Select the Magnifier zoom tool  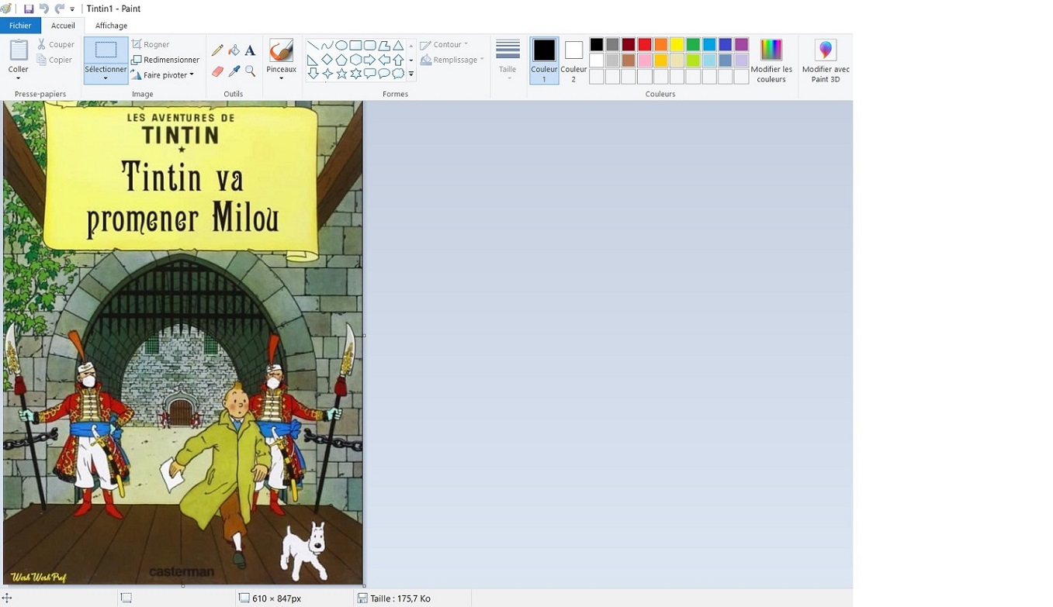click(250, 71)
